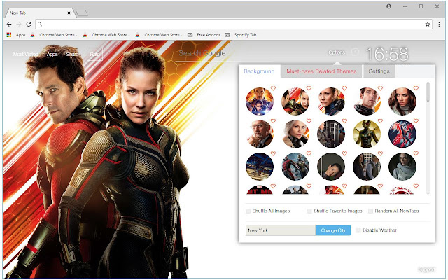Favorite the heart on the man tilting head thumbnail
Image resolution: width=448 pixels, height=280 pixels.
(344, 153)
